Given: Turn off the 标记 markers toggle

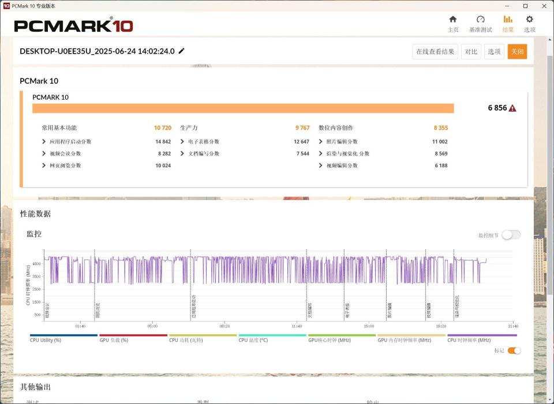Looking at the screenshot, I should click(514, 350).
